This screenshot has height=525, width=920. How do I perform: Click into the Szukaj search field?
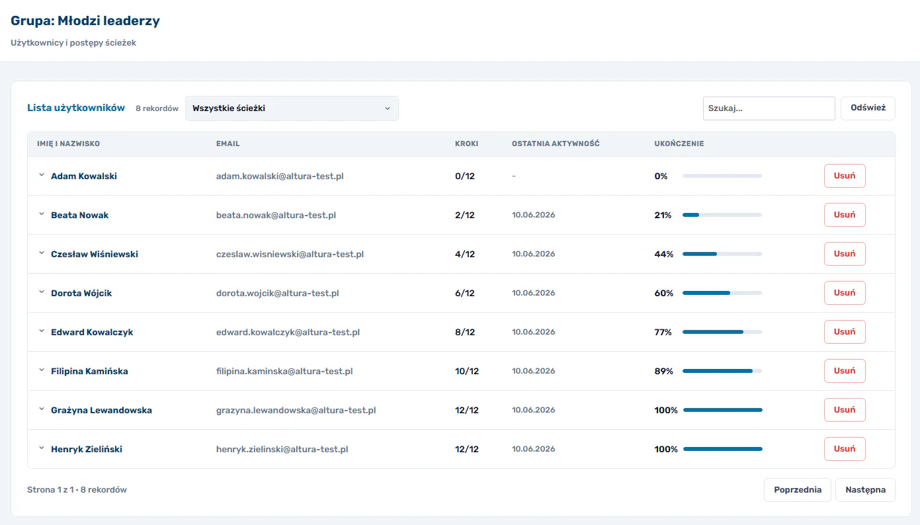click(769, 108)
